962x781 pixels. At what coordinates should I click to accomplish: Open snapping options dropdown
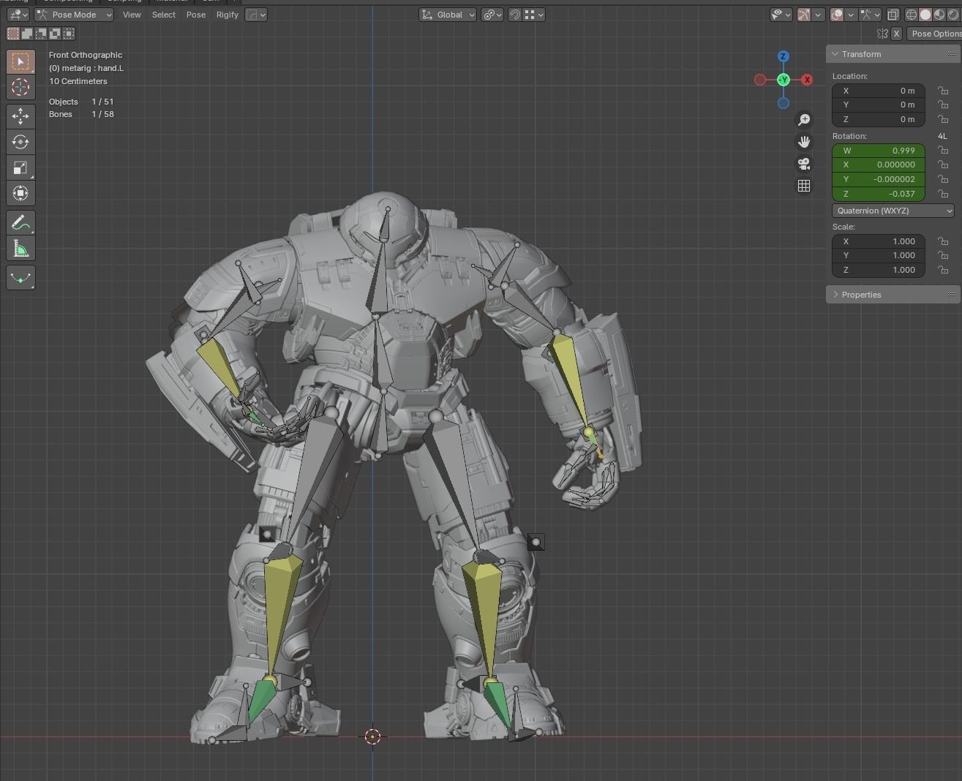coord(534,15)
